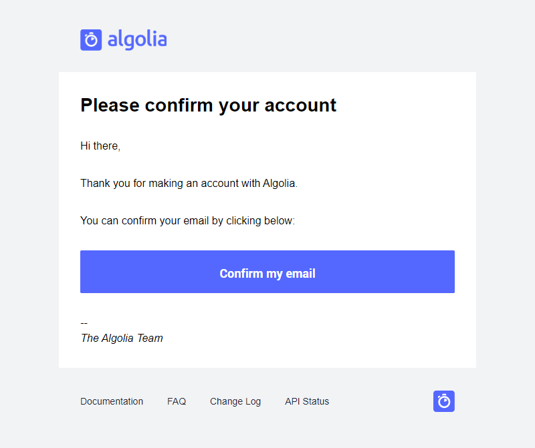Viewport: 535px width, 448px height.
Task: Click the word 'email' on the blue button
Action: tap(300, 274)
